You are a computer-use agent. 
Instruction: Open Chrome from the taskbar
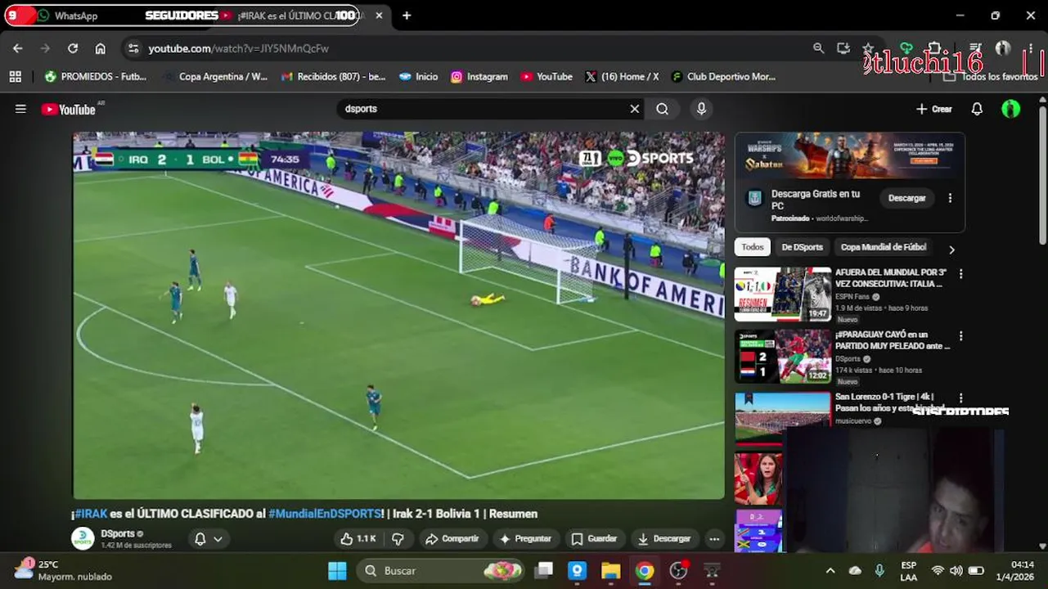(645, 571)
